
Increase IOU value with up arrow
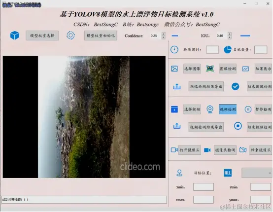pos(230,34)
